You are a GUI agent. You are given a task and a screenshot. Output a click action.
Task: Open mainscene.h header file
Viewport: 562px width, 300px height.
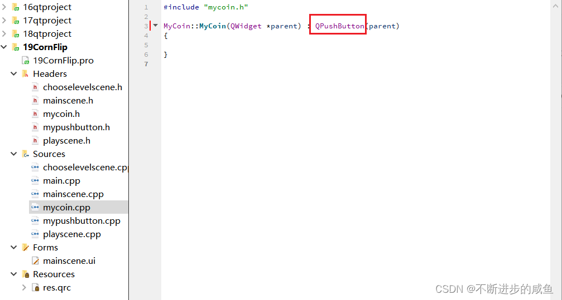coord(68,101)
